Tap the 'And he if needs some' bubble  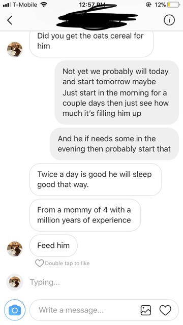114,144
